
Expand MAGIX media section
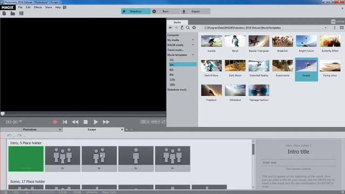click(x=193, y=45)
